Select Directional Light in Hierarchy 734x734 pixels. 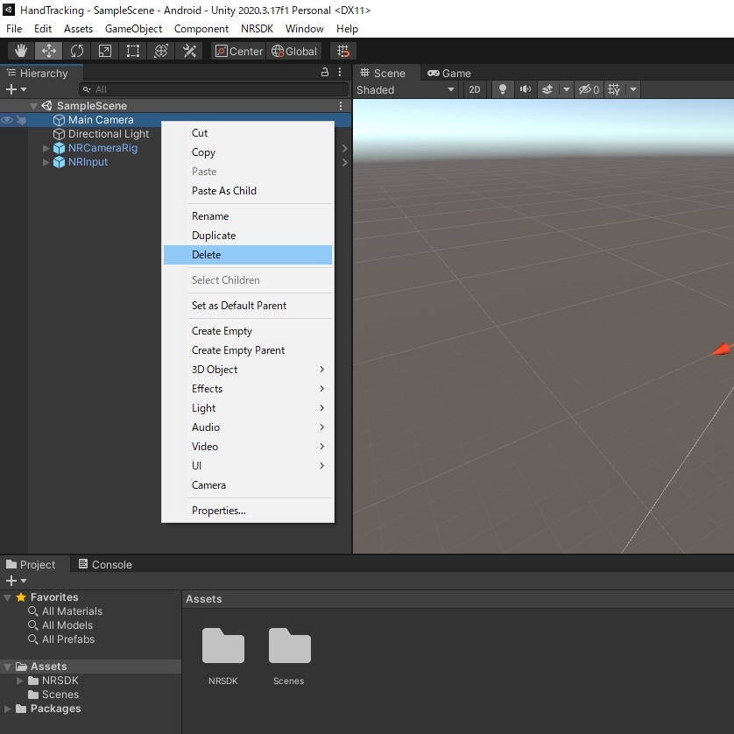coord(109,134)
